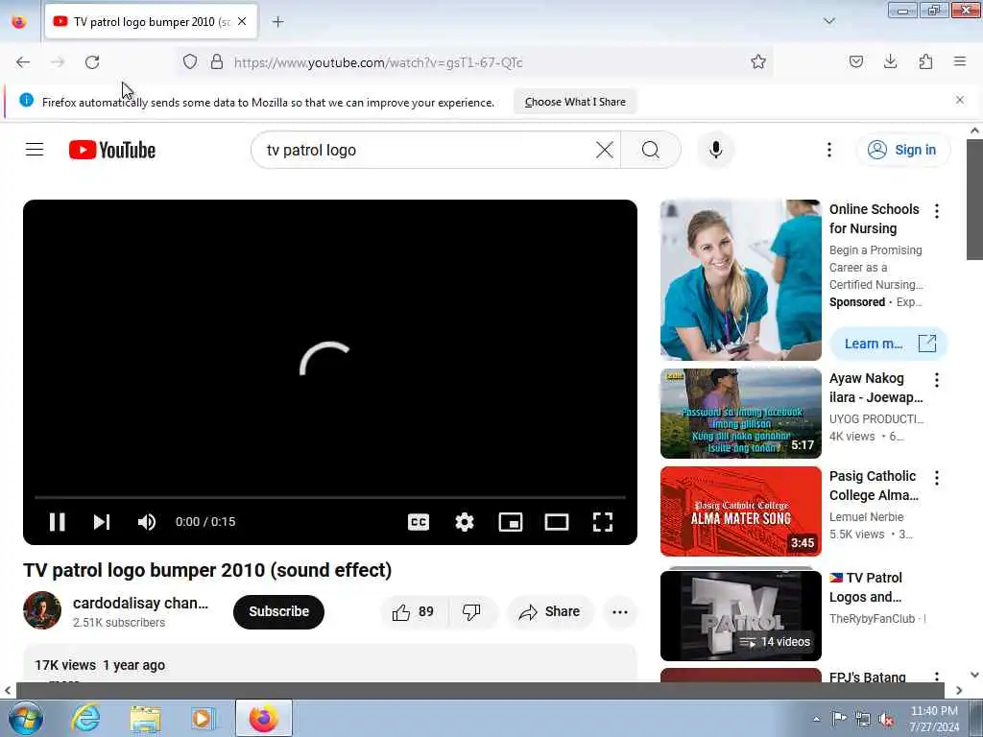Pause the video playback
Image resolution: width=983 pixels, height=737 pixels.
57,521
